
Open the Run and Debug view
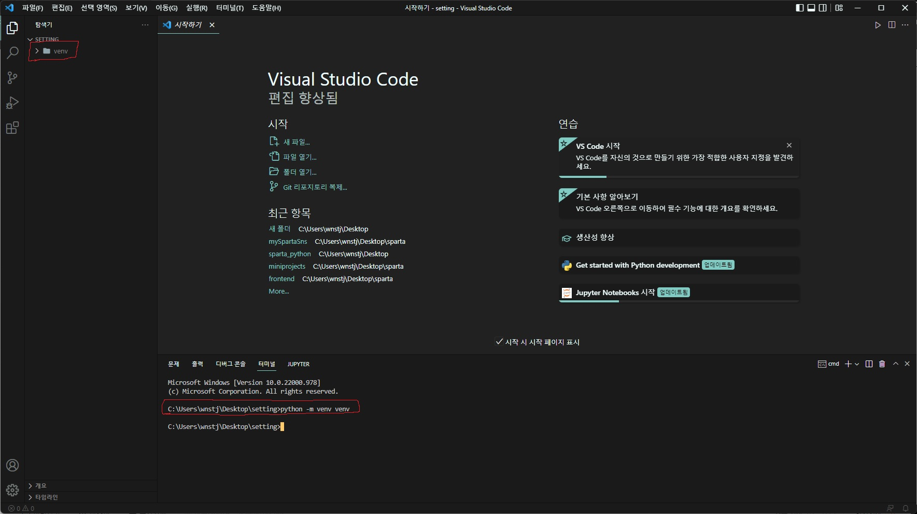coord(12,103)
